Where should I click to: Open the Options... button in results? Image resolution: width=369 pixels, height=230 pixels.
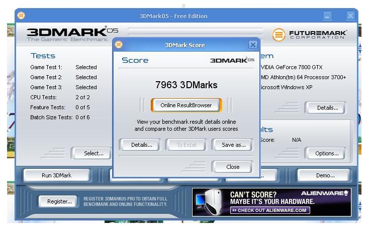click(326, 153)
